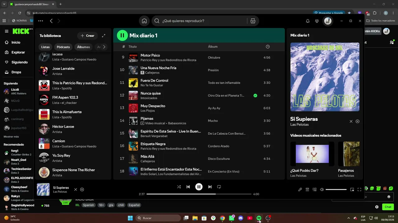Mute audio with the Spotify speaker icon
This screenshot has width=398, height=223.
(322, 190)
